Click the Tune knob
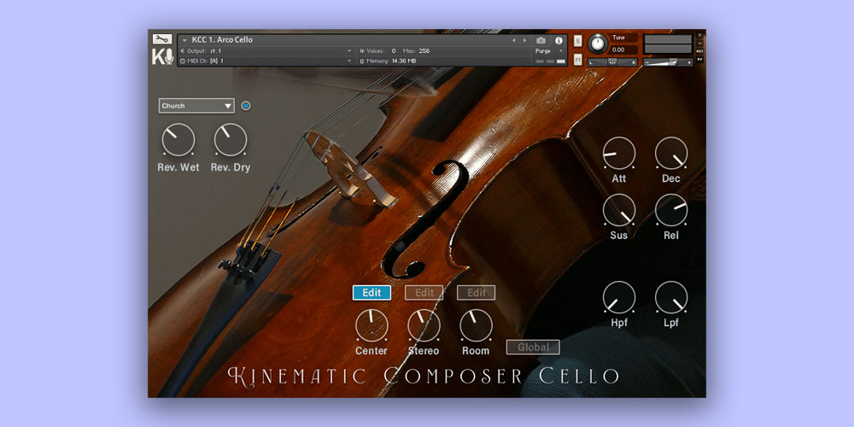854x427 pixels. pos(598,43)
